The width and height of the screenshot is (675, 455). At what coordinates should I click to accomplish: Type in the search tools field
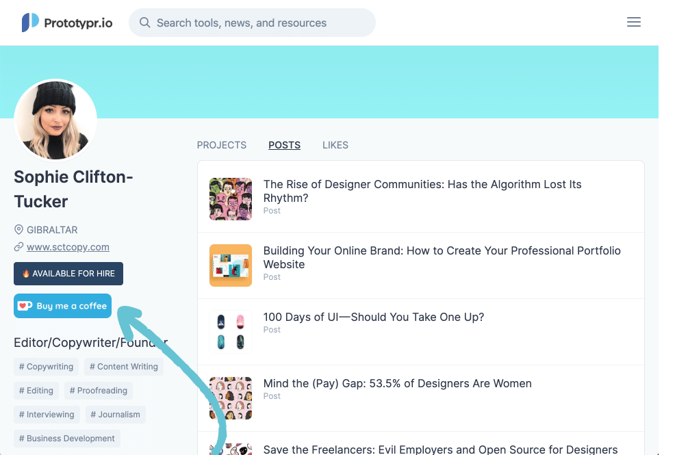(260, 23)
